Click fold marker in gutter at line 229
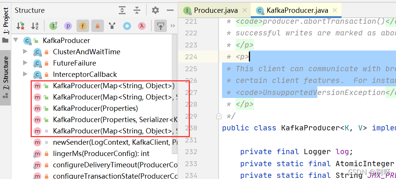The width and height of the screenshot is (396, 179). [x=219, y=116]
